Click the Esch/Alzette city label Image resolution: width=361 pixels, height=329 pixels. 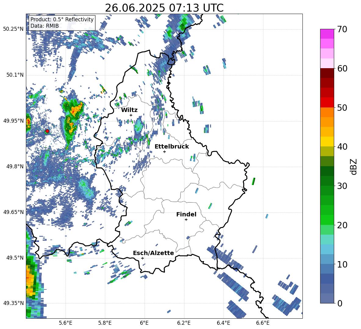[x=153, y=253]
